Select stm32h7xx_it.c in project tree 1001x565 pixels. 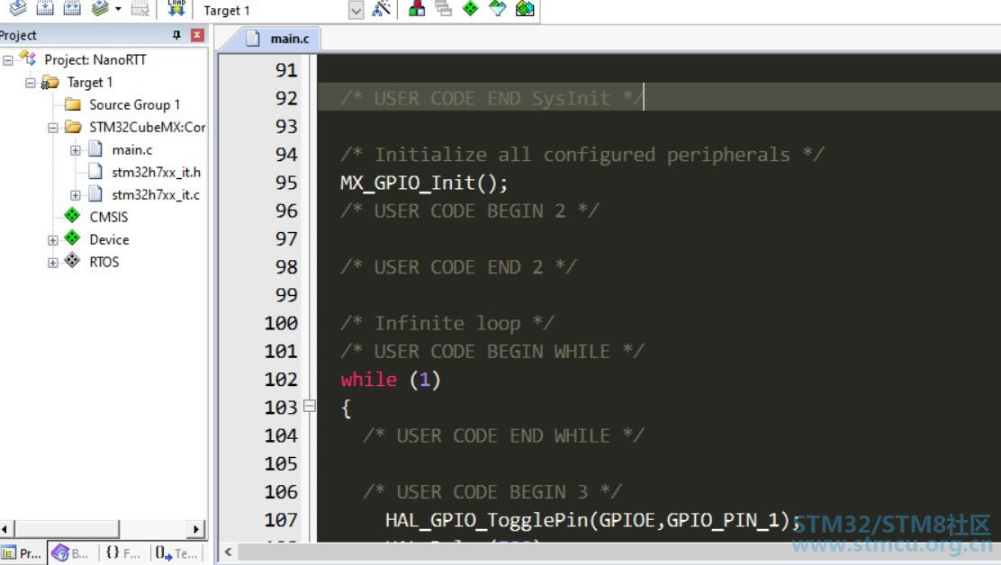click(155, 194)
